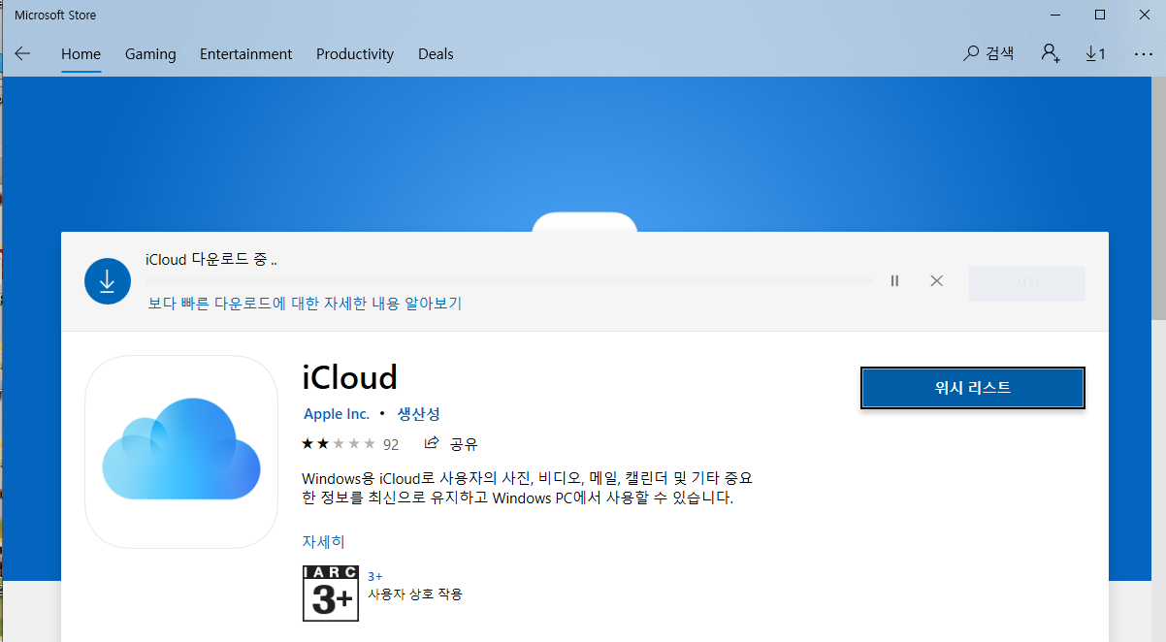This screenshot has height=642, width=1166.
Task: Open the account sign-in icon
Action: coord(1051,53)
